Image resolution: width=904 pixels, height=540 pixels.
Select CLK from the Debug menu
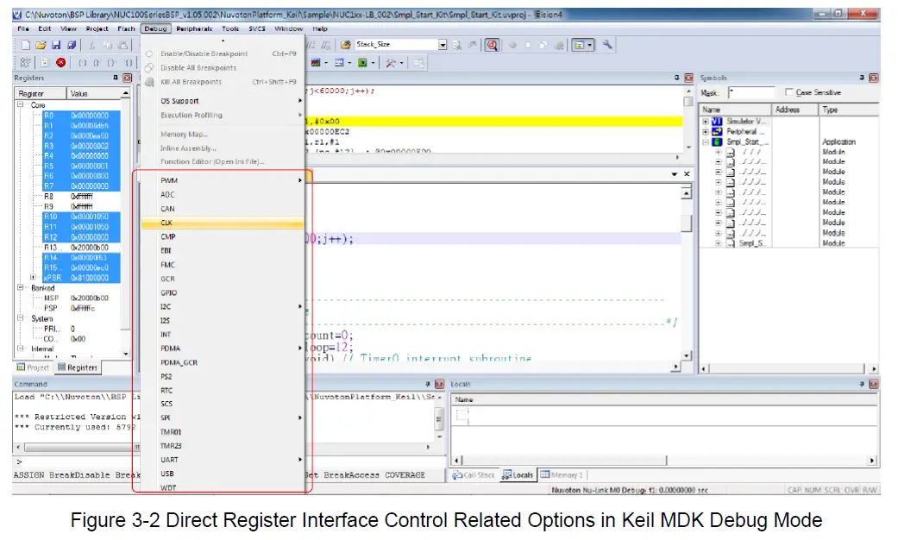tap(167, 223)
